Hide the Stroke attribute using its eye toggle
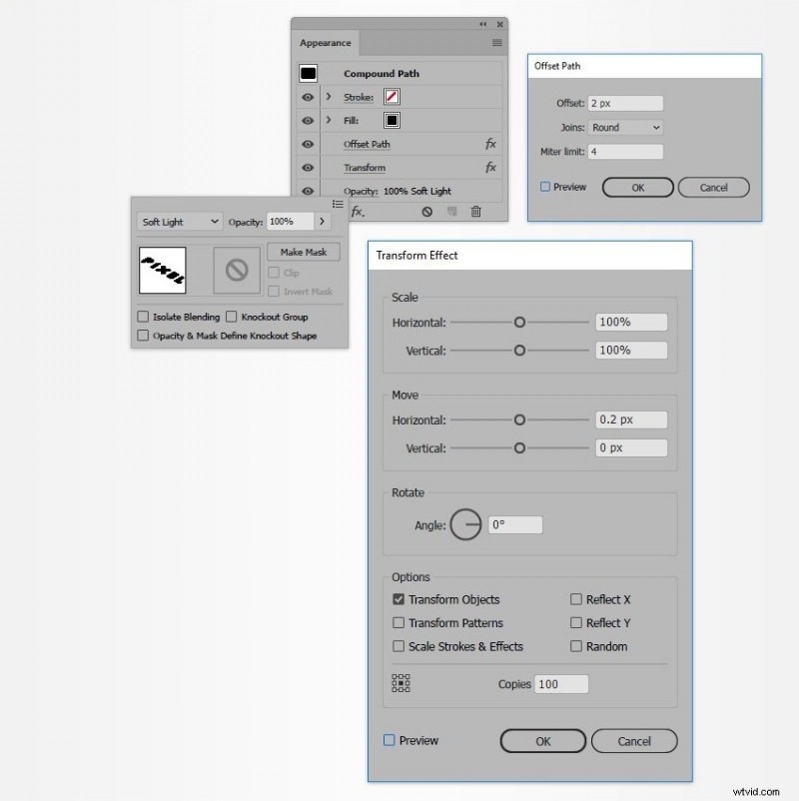 tap(310, 96)
